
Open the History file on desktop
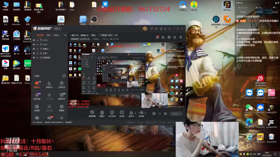[x=28, y=80]
